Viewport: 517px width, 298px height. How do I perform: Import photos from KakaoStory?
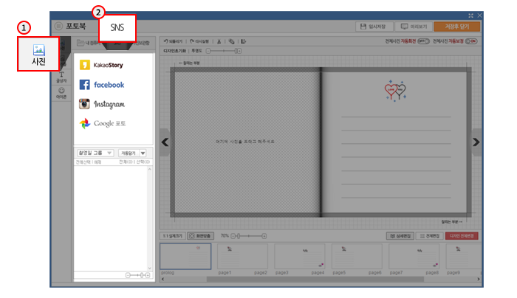click(x=101, y=65)
